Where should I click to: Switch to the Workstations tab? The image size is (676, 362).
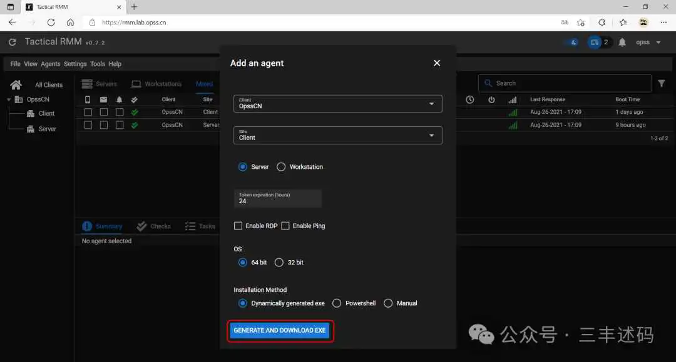pos(156,84)
